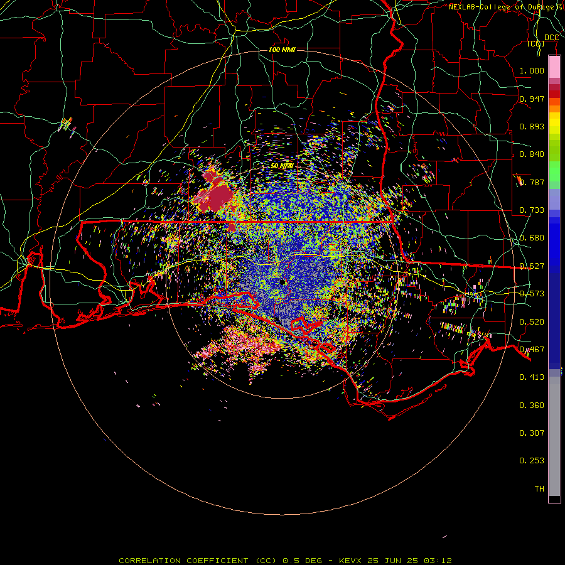Click the 0.680 value on the color scale
565x565 pixels.
[x=532, y=238]
